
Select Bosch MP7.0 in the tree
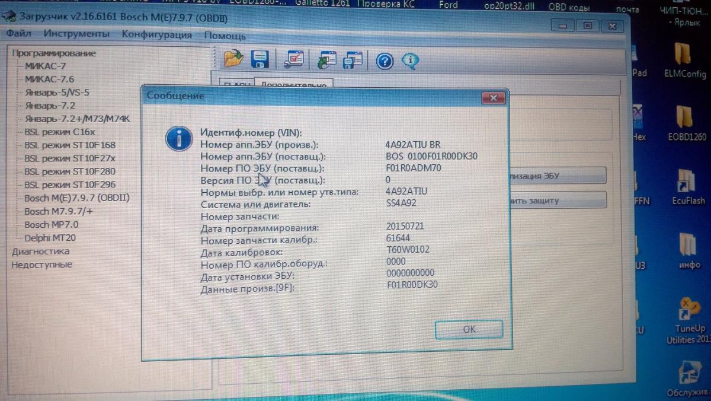pos(51,225)
